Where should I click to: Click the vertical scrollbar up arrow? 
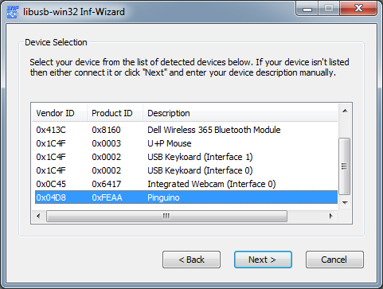(x=345, y=111)
